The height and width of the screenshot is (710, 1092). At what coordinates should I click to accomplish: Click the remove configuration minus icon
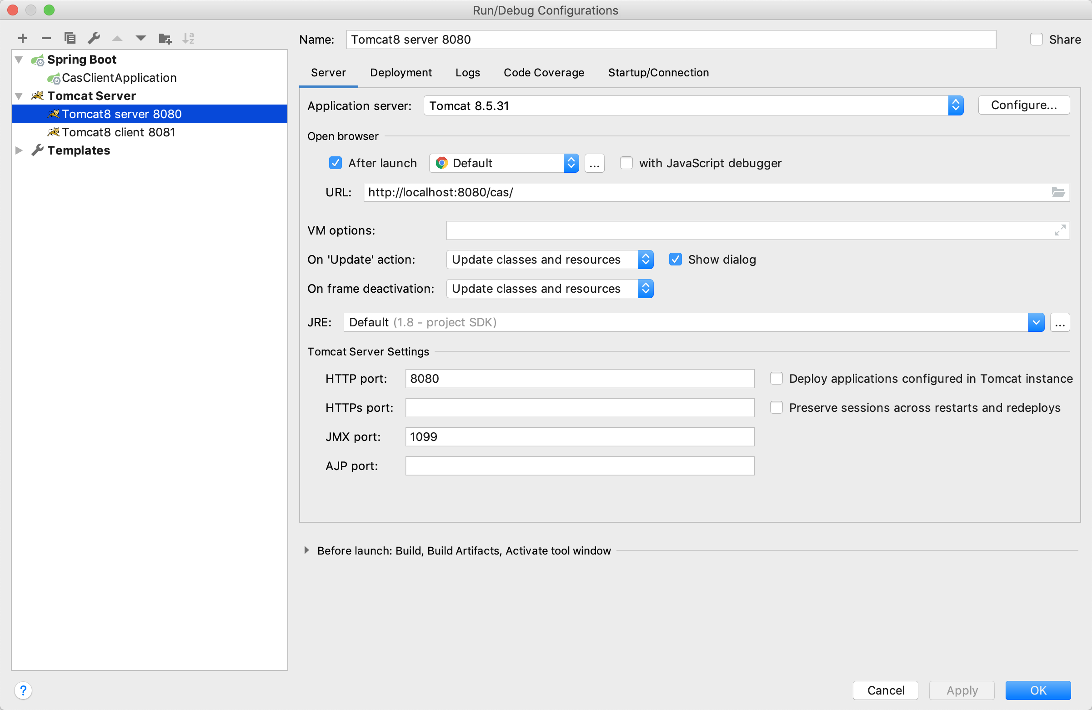click(x=46, y=38)
